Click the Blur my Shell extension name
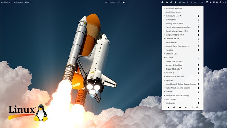 tap(171, 19)
